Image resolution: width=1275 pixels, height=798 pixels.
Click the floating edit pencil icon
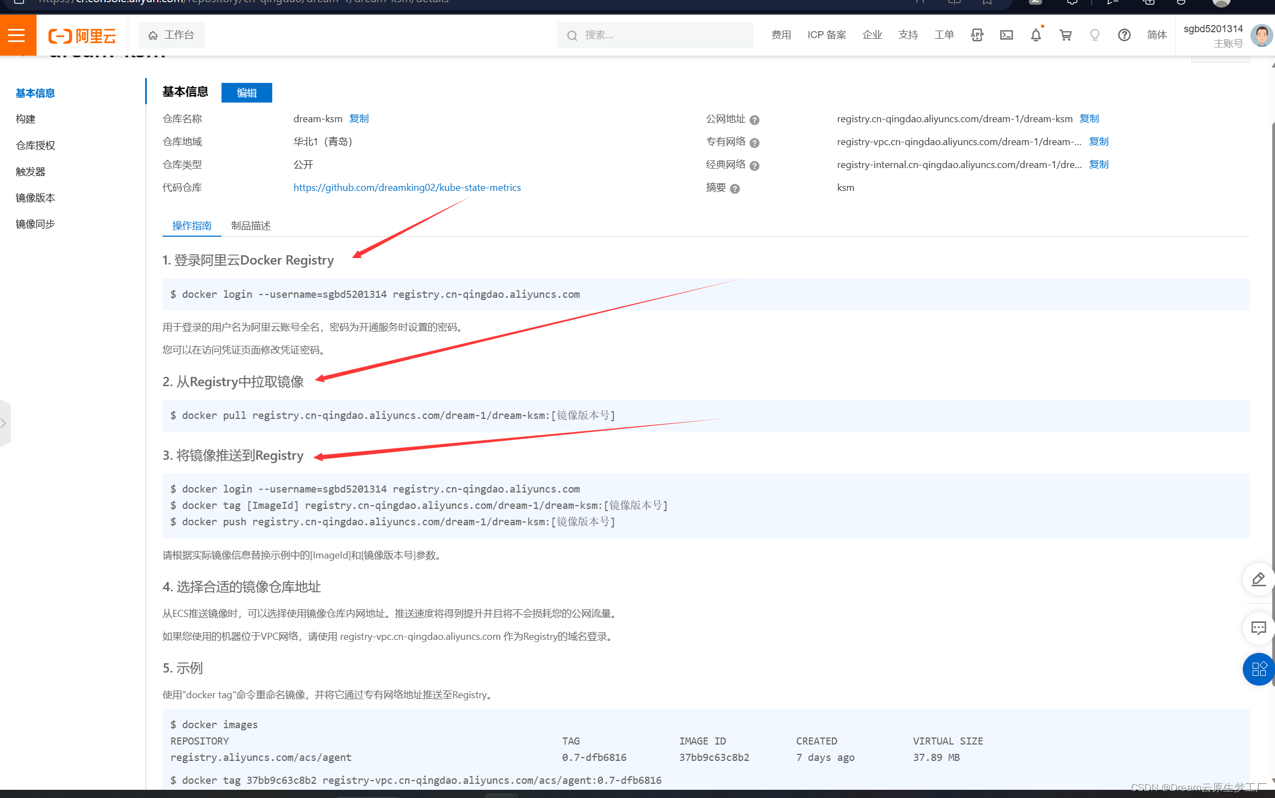pos(1258,579)
